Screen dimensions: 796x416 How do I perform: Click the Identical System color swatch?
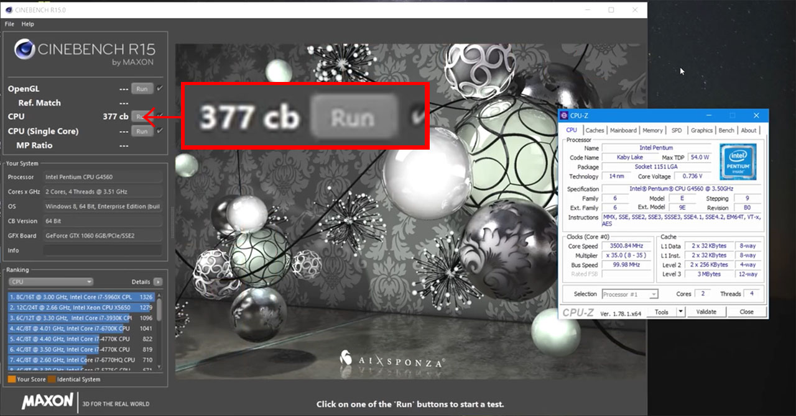pos(52,379)
